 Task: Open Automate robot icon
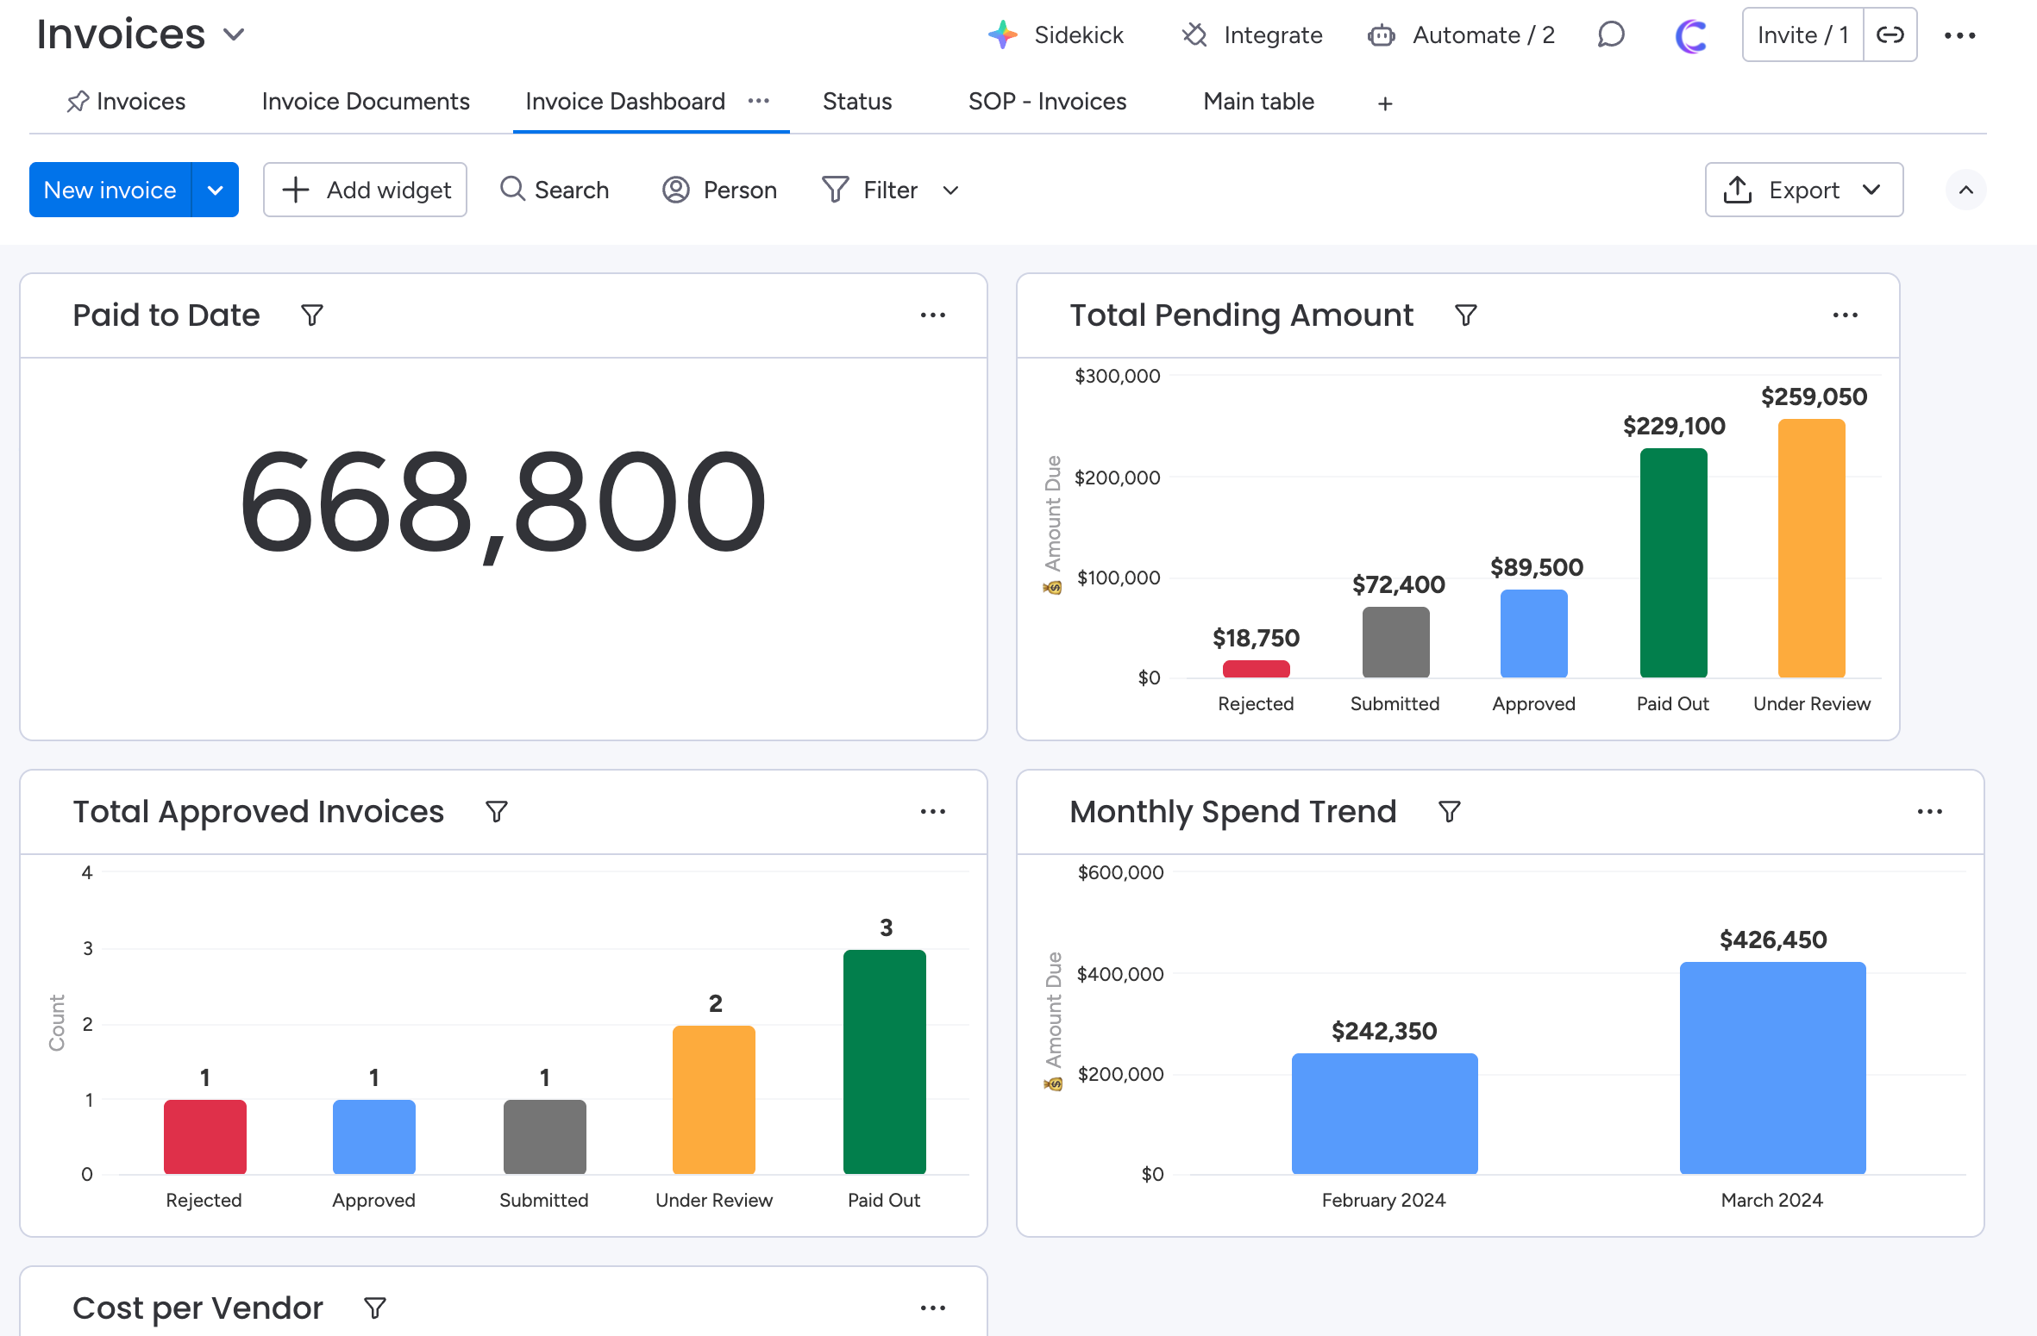click(x=1381, y=35)
